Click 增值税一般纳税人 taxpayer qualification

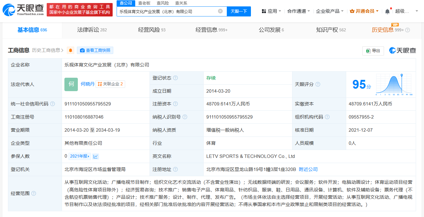pyautogui.click(x=225, y=130)
